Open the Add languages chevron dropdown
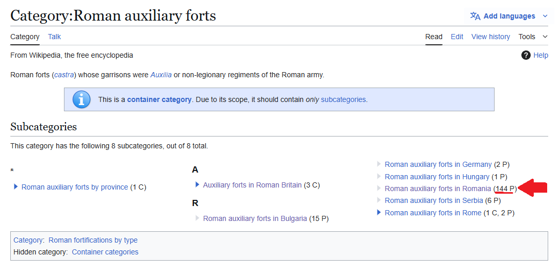 click(545, 16)
